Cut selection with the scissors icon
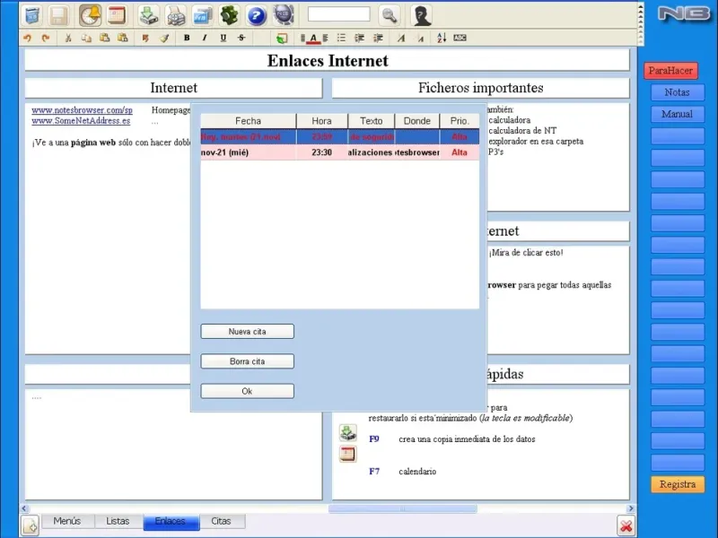 point(68,38)
